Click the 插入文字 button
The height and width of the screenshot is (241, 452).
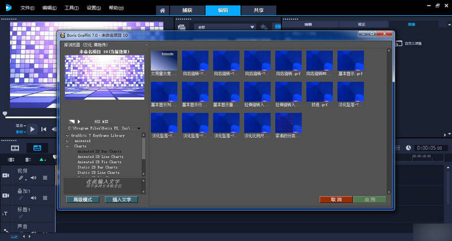[x=121, y=200]
